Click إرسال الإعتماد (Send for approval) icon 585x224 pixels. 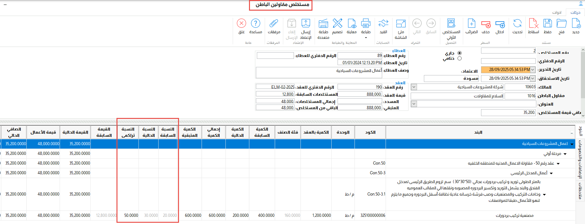(306, 24)
